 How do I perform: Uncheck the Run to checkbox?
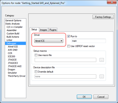[68, 36]
